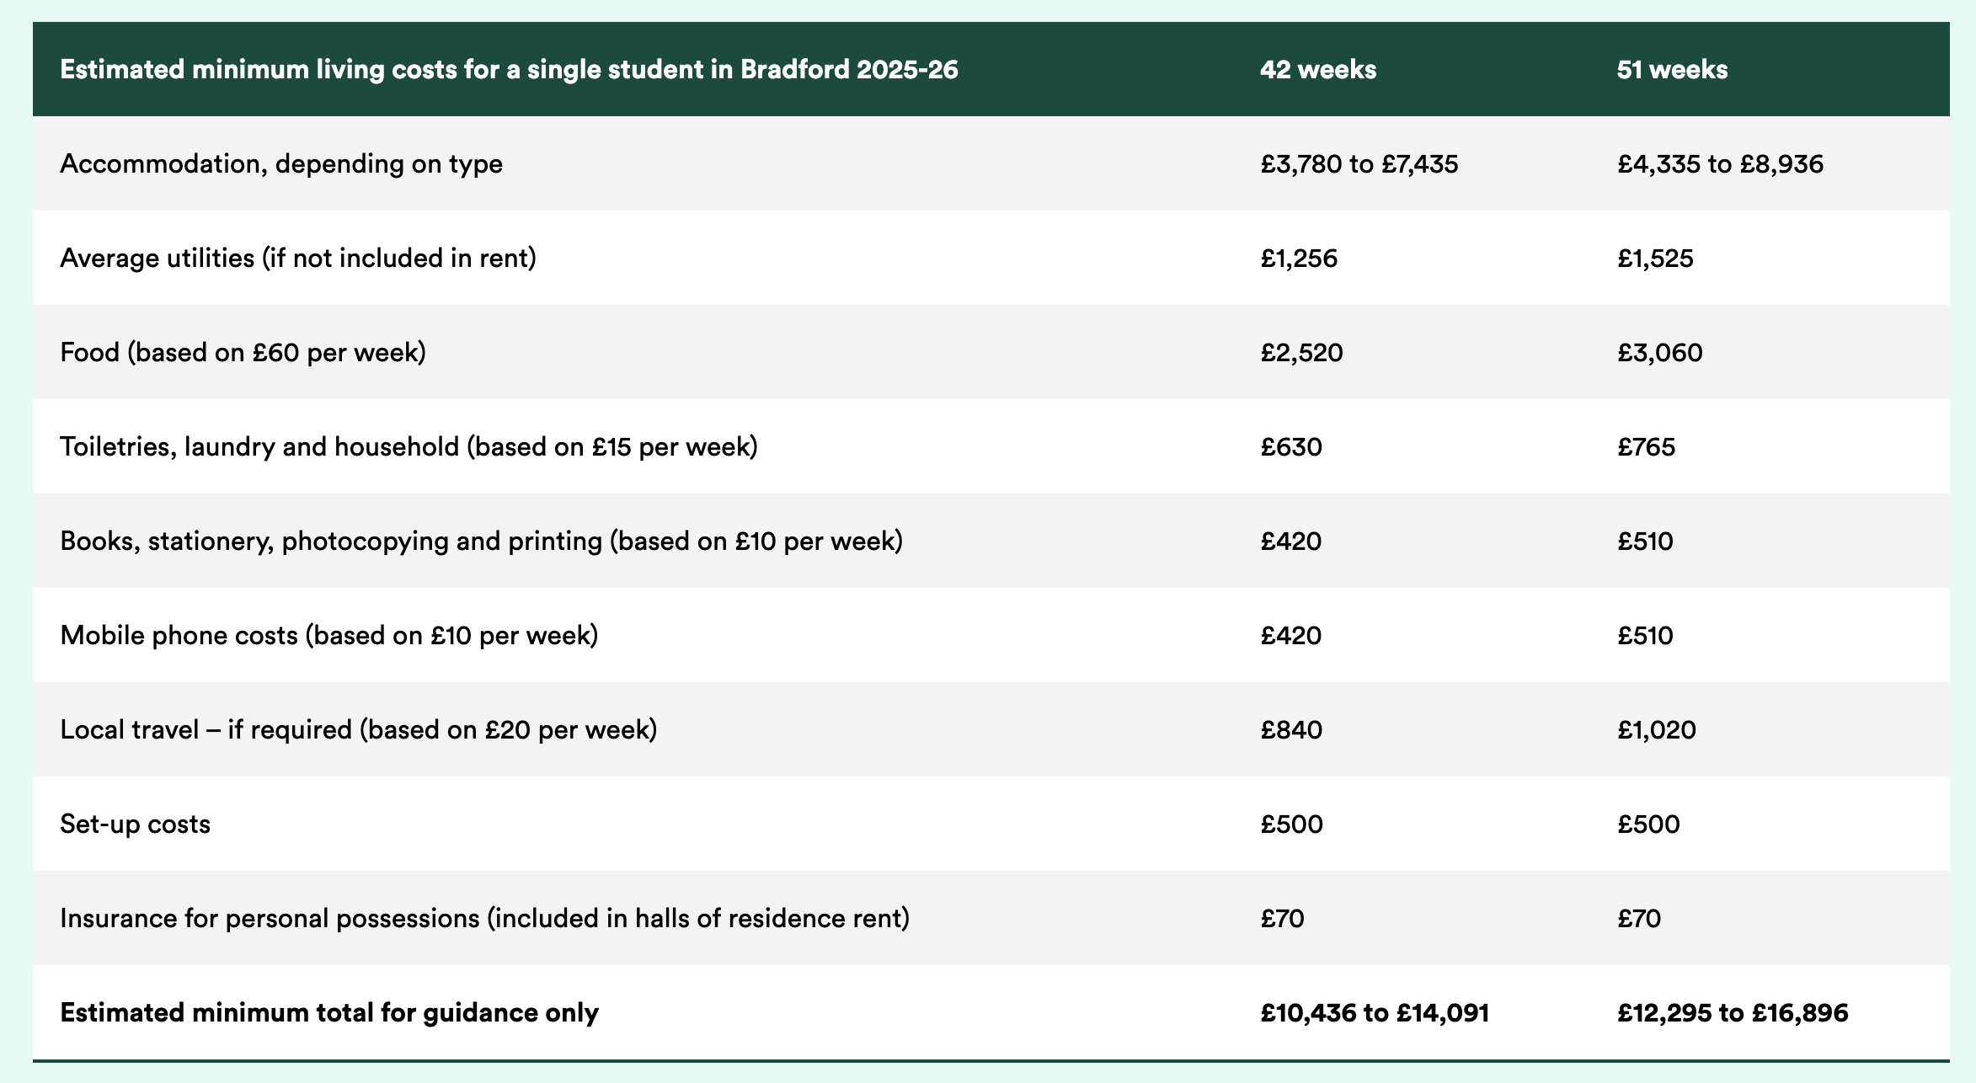The image size is (1976, 1083).
Task: Select the £10,436 to £14,091 total
Action: pyautogui.click(x=1375, y=1012)
